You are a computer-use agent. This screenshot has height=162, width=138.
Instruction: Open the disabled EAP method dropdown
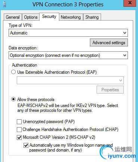point(70,80)
